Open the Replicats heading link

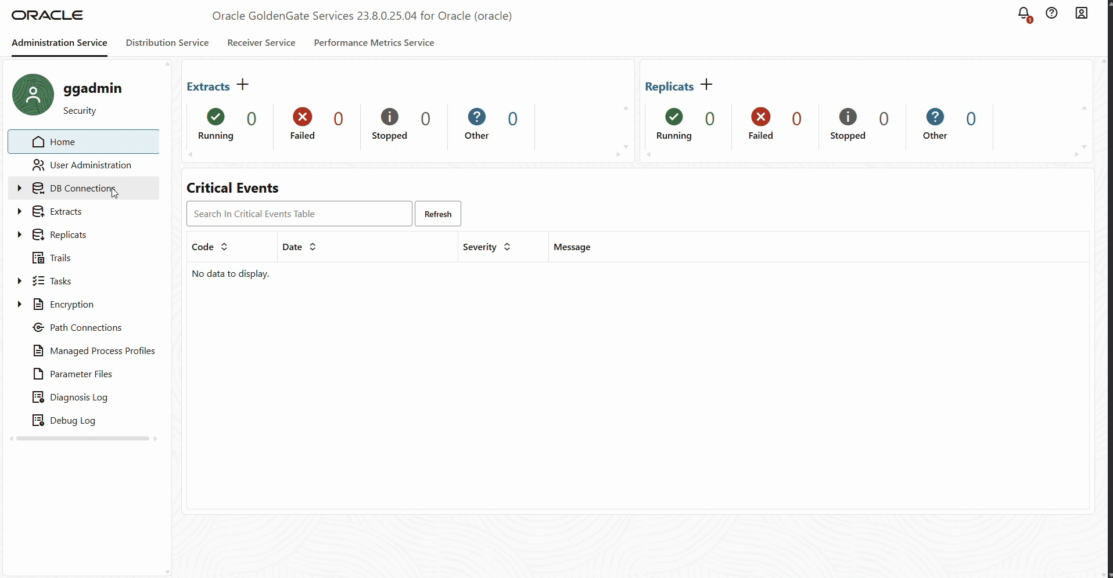[669, 86]
